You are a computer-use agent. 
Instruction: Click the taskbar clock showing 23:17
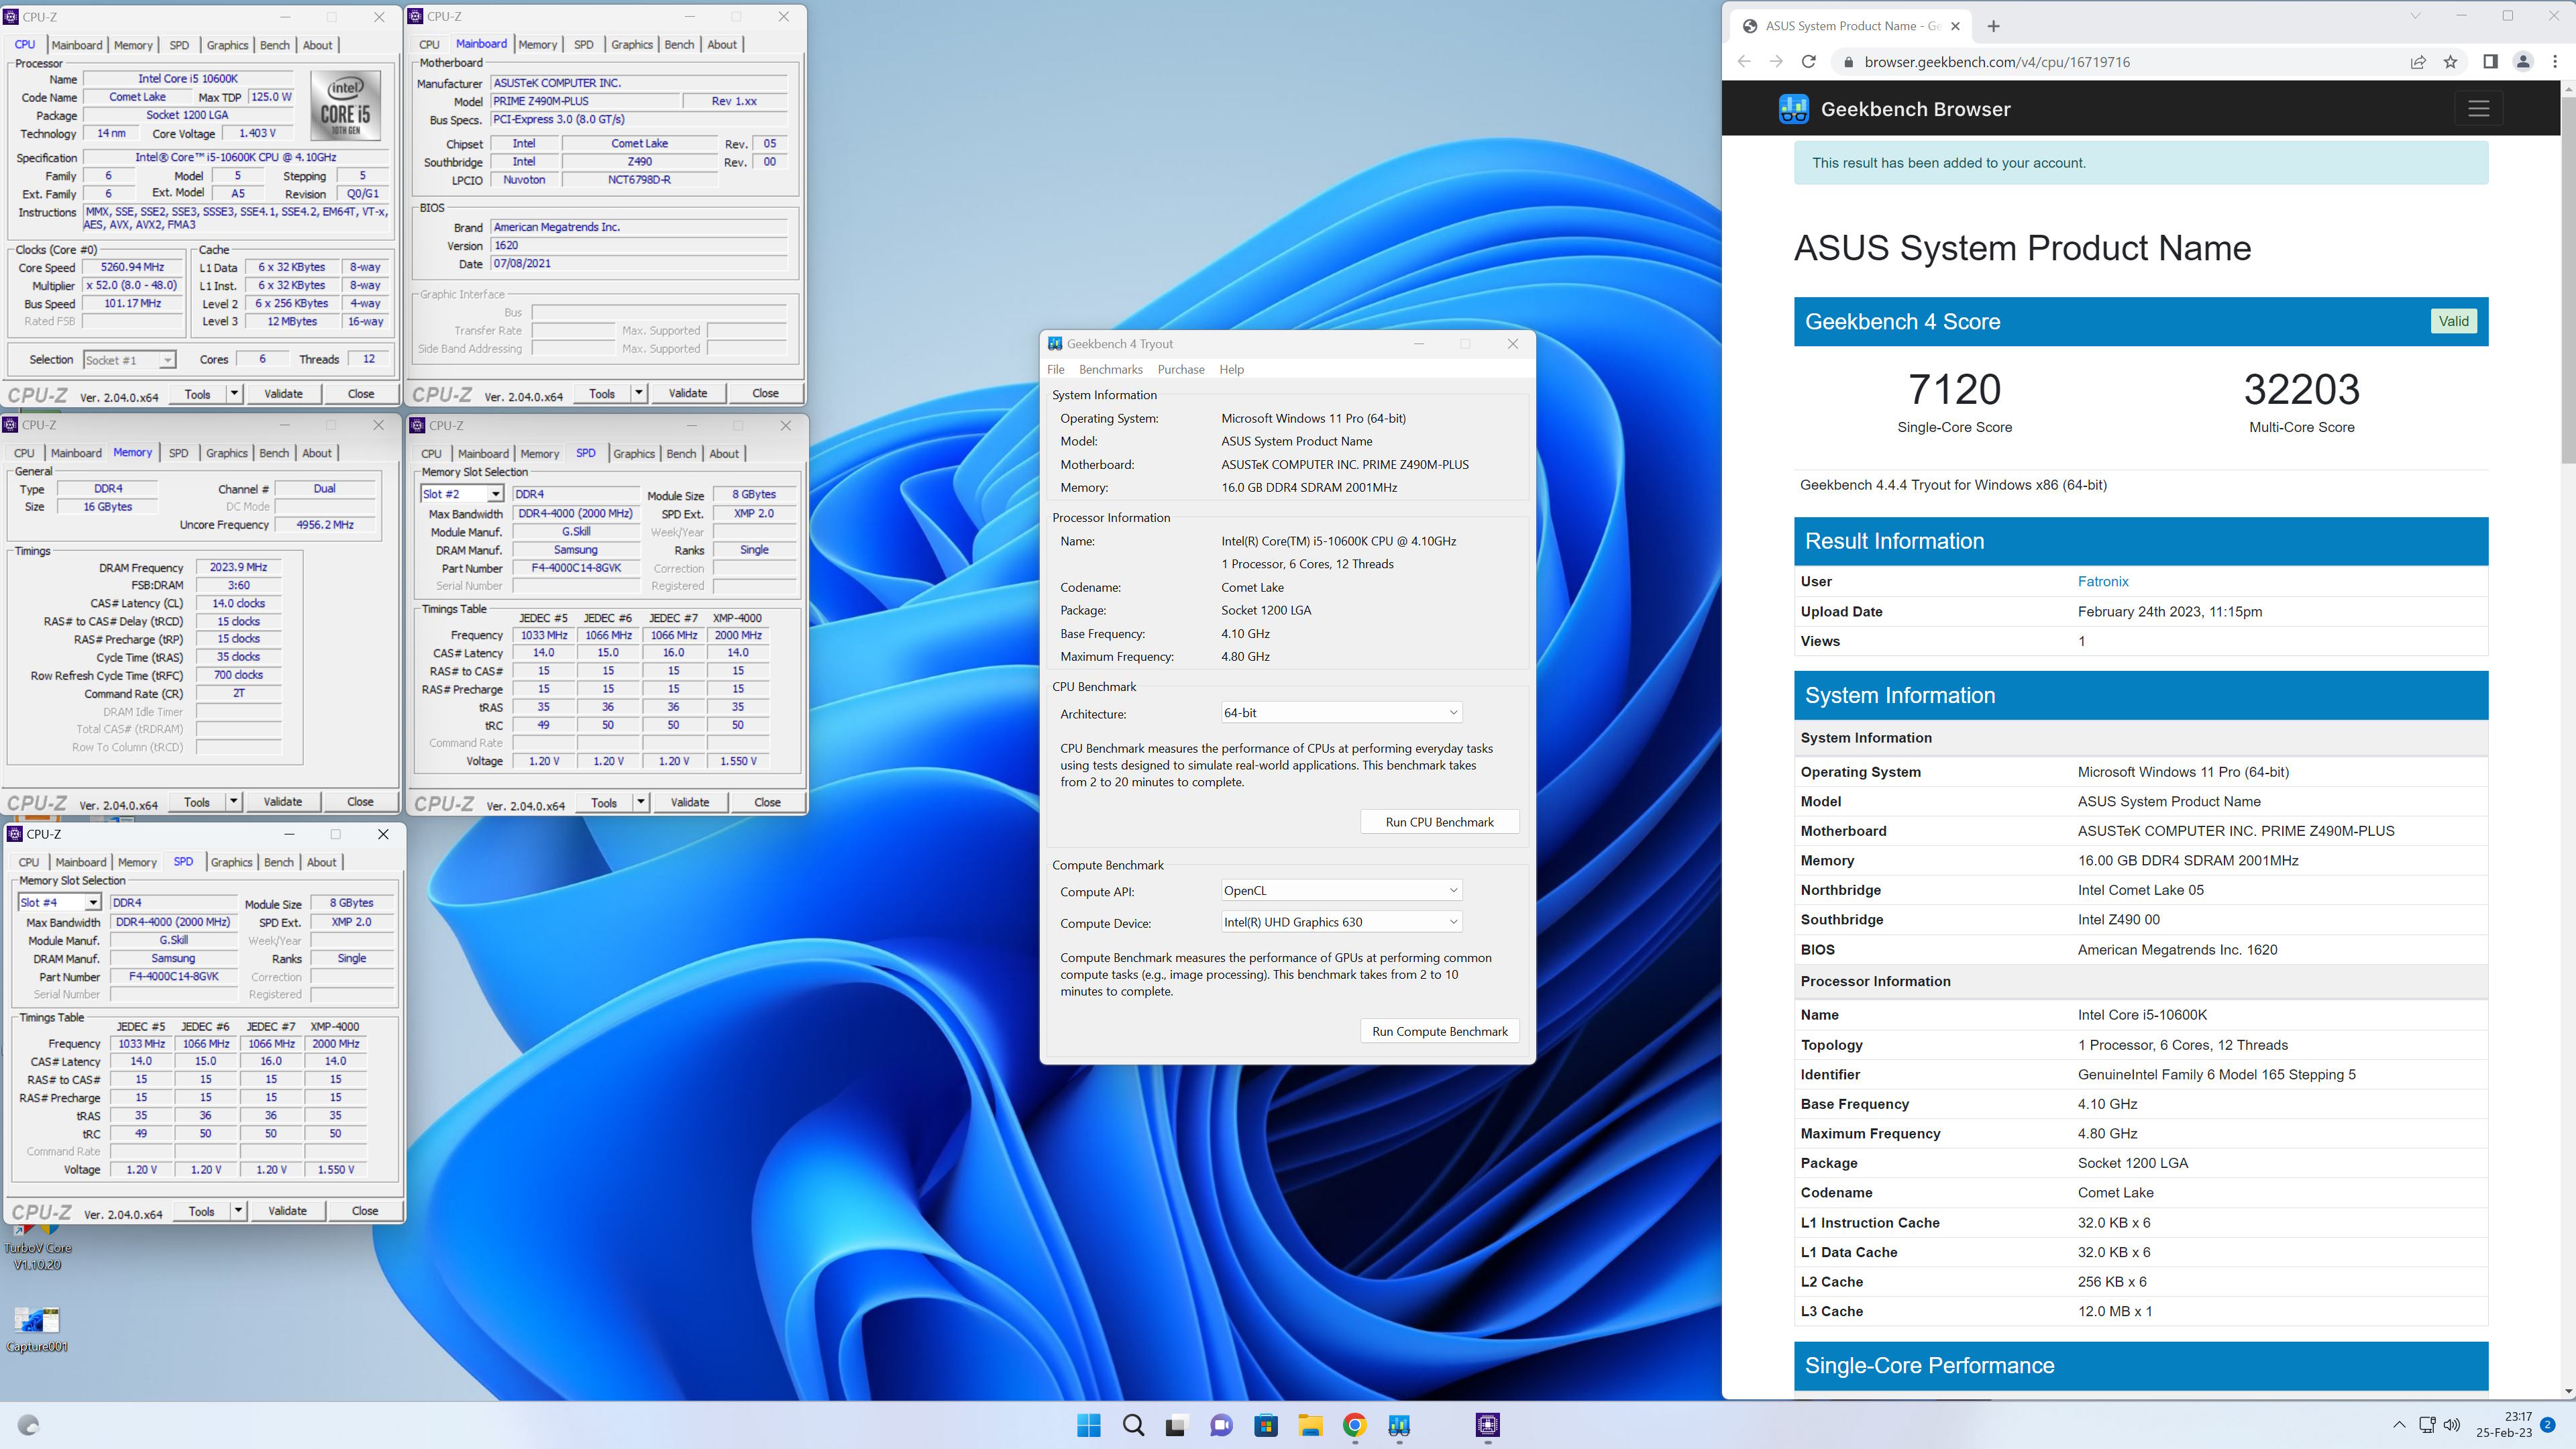[2503, 1424]
